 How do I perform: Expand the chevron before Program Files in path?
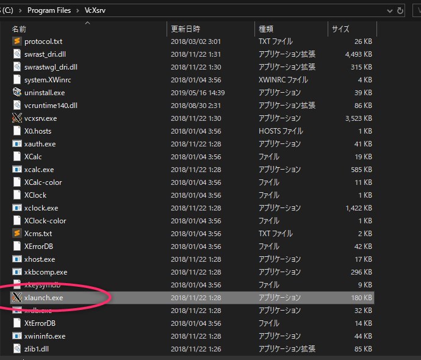20,11
